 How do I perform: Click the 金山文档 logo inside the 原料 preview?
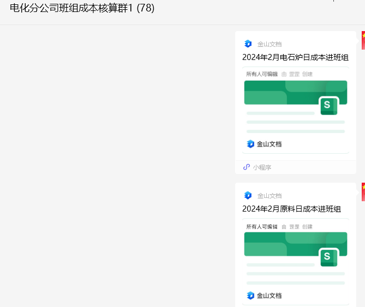(250, 296)
